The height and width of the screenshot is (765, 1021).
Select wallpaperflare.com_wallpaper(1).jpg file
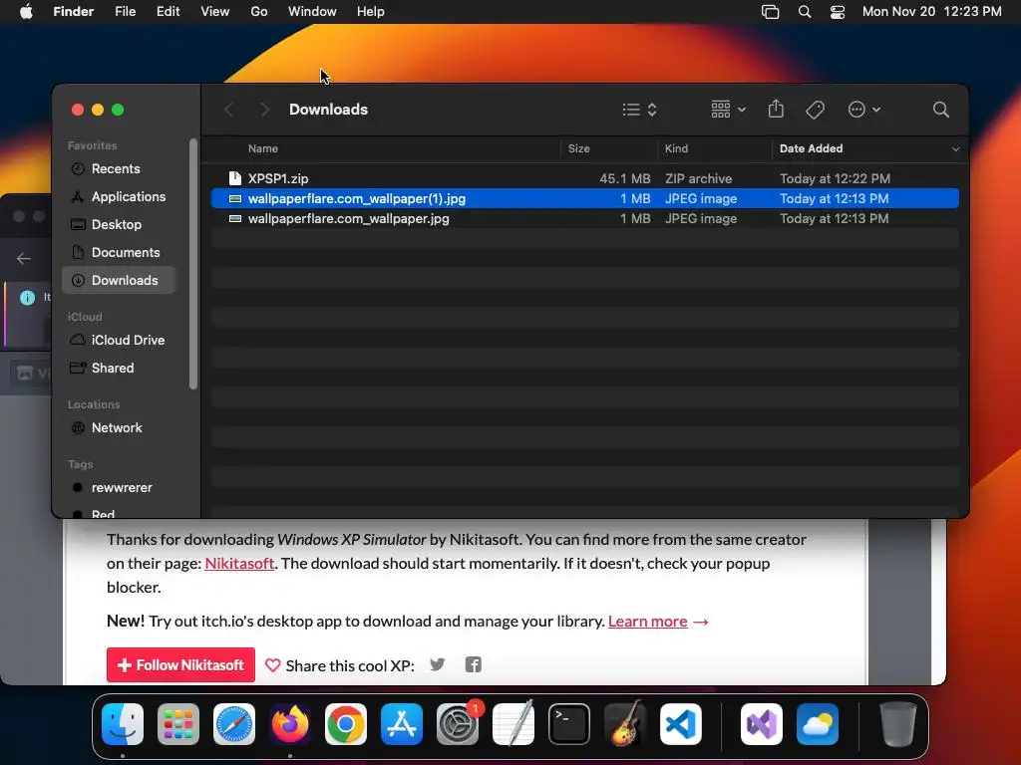[x=584, y=198]
